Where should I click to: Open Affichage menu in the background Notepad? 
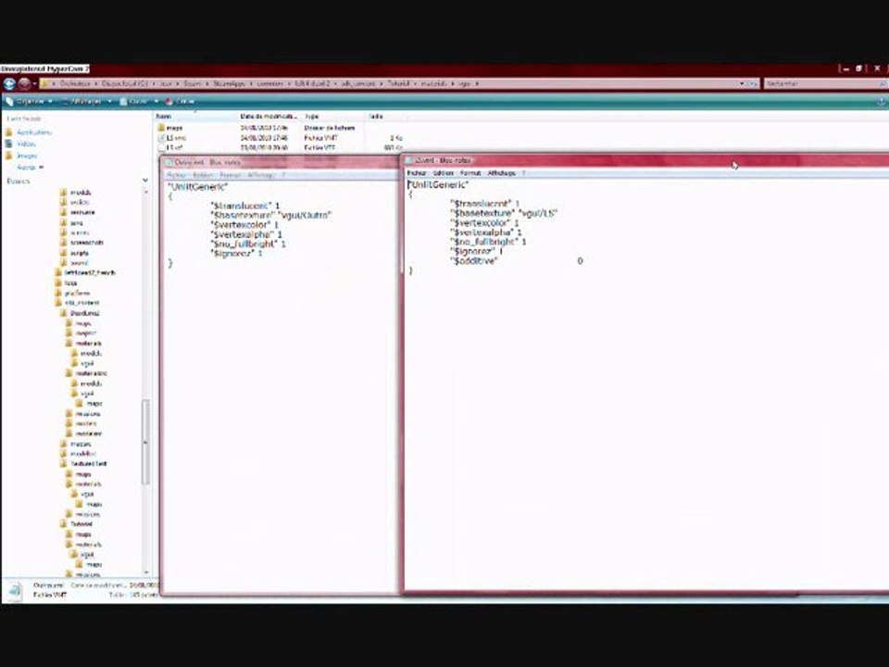click(x=261, y=175)
